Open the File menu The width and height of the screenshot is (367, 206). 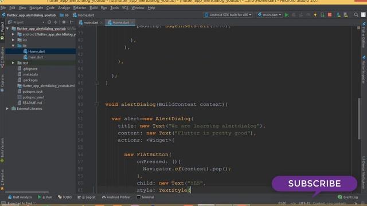pos(3,7)
